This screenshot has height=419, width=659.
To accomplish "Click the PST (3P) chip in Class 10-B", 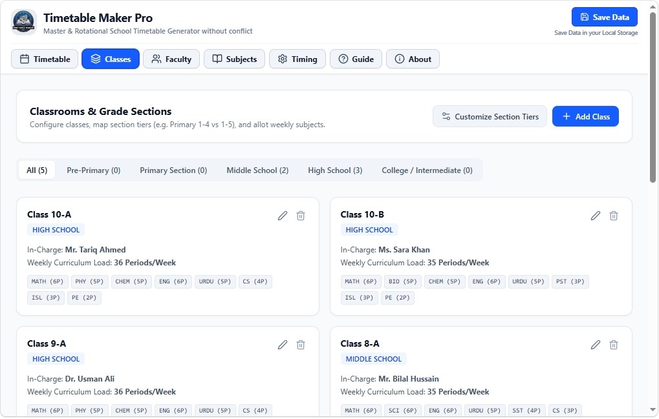I will point(570,281).
